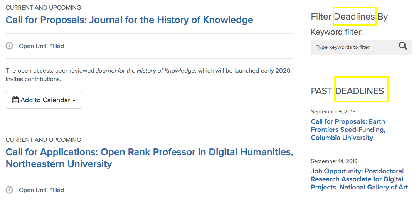Expand the Add to Calendar dropdown caret
The image size is (419, 206).
point(74,100)
